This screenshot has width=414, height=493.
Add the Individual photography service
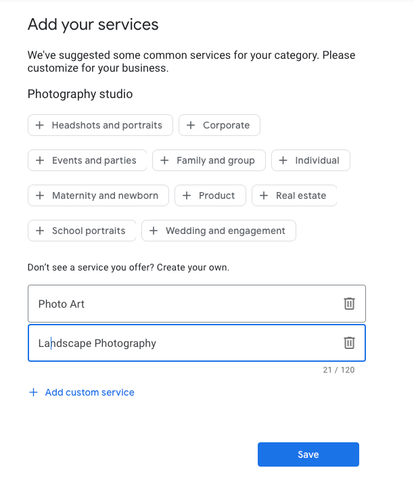(310, 160)
